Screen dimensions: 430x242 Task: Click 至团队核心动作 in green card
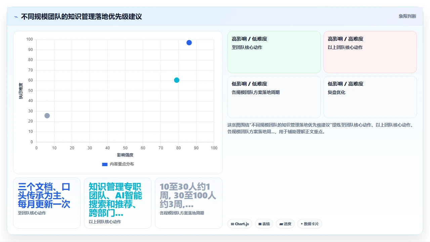coord(247,47)
